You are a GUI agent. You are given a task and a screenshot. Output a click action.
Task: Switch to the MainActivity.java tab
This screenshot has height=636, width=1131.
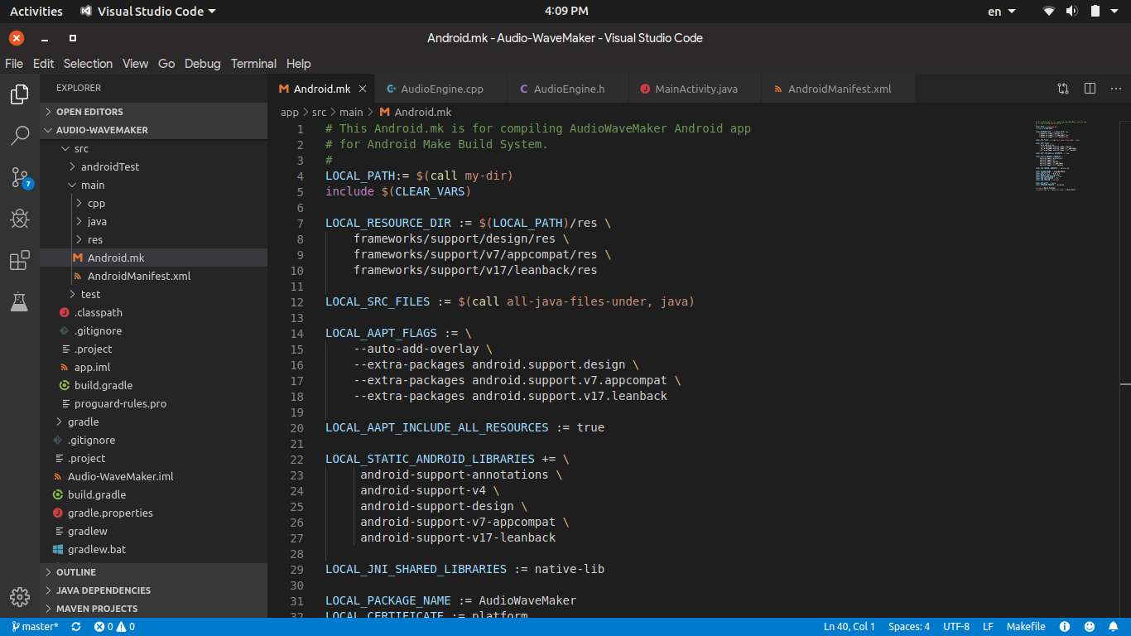click(x=695, y=89)
